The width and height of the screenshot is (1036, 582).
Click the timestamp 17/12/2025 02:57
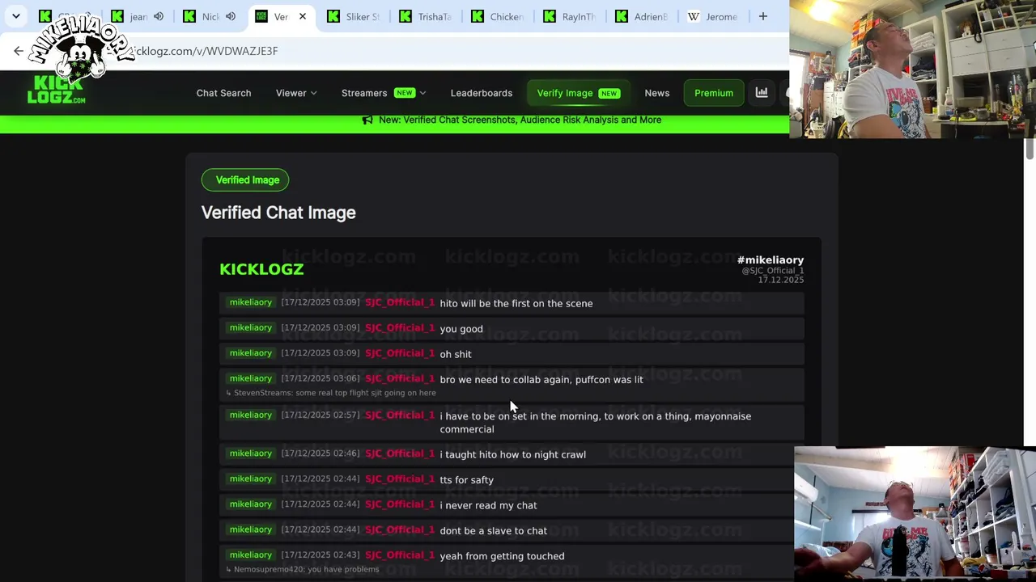tap(321, 415)
